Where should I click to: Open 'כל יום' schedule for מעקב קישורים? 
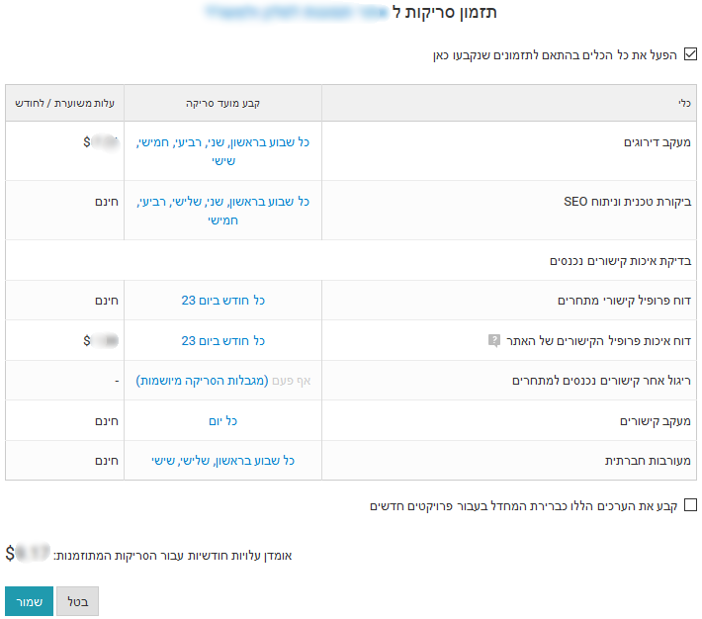point(222,421)
